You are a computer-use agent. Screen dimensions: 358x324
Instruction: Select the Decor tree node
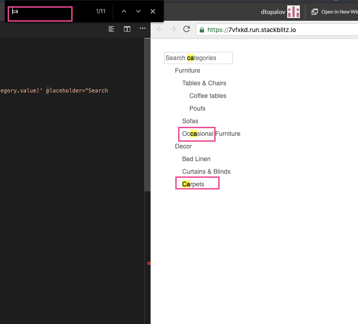(x=184, y=146)
